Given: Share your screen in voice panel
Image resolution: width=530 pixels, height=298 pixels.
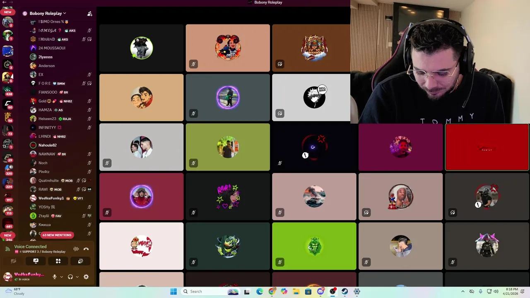Looking at the screenshot, I should tap(36, 261).
